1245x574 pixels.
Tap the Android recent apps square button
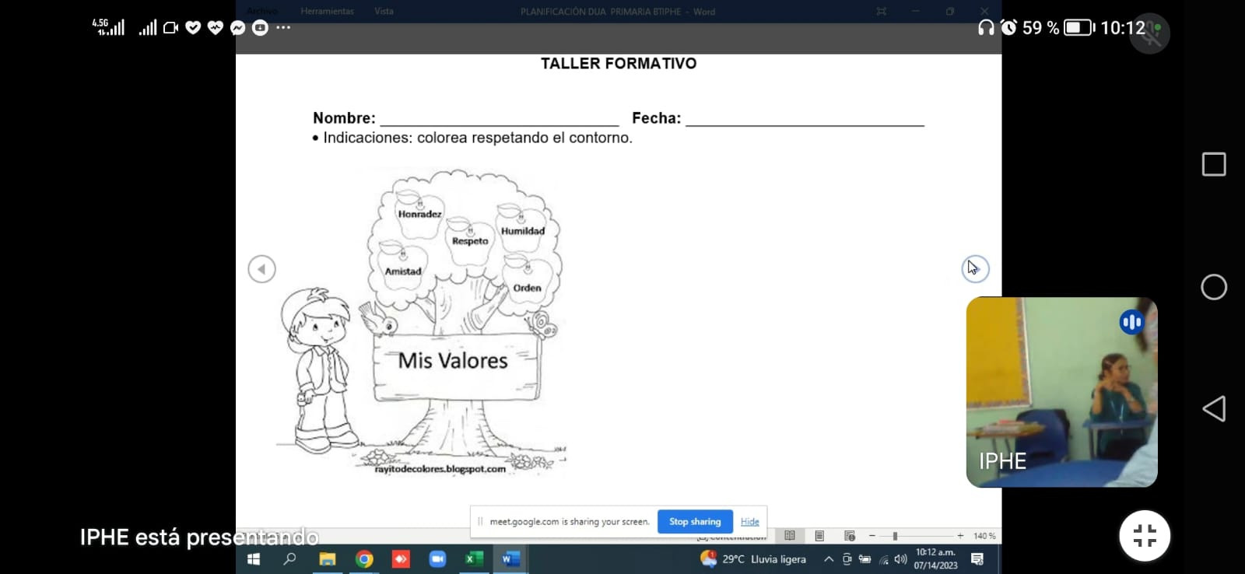pos(1214,165)
